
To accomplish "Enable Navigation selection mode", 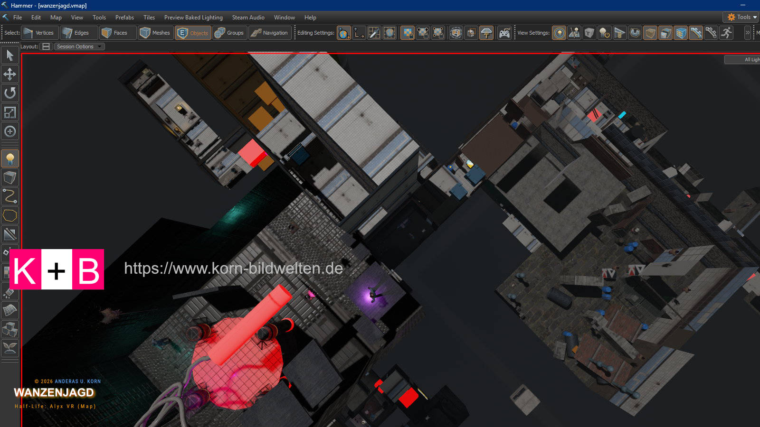I will (270, 33).
